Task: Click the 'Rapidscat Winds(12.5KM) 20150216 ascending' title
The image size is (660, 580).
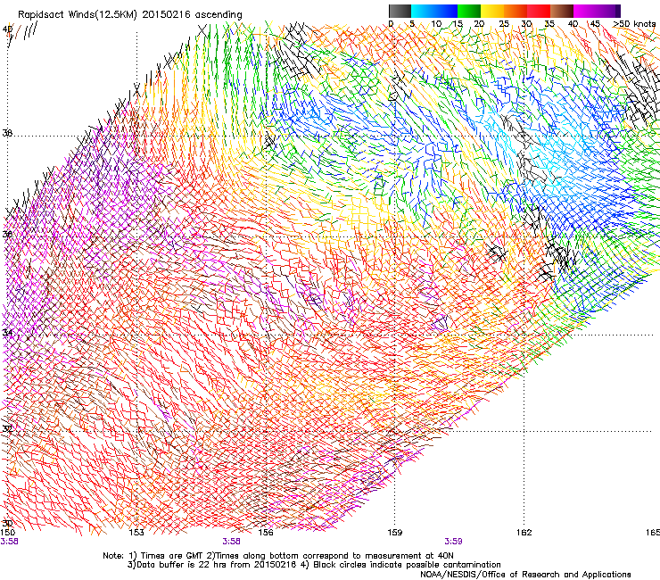Action: (130, 15)
